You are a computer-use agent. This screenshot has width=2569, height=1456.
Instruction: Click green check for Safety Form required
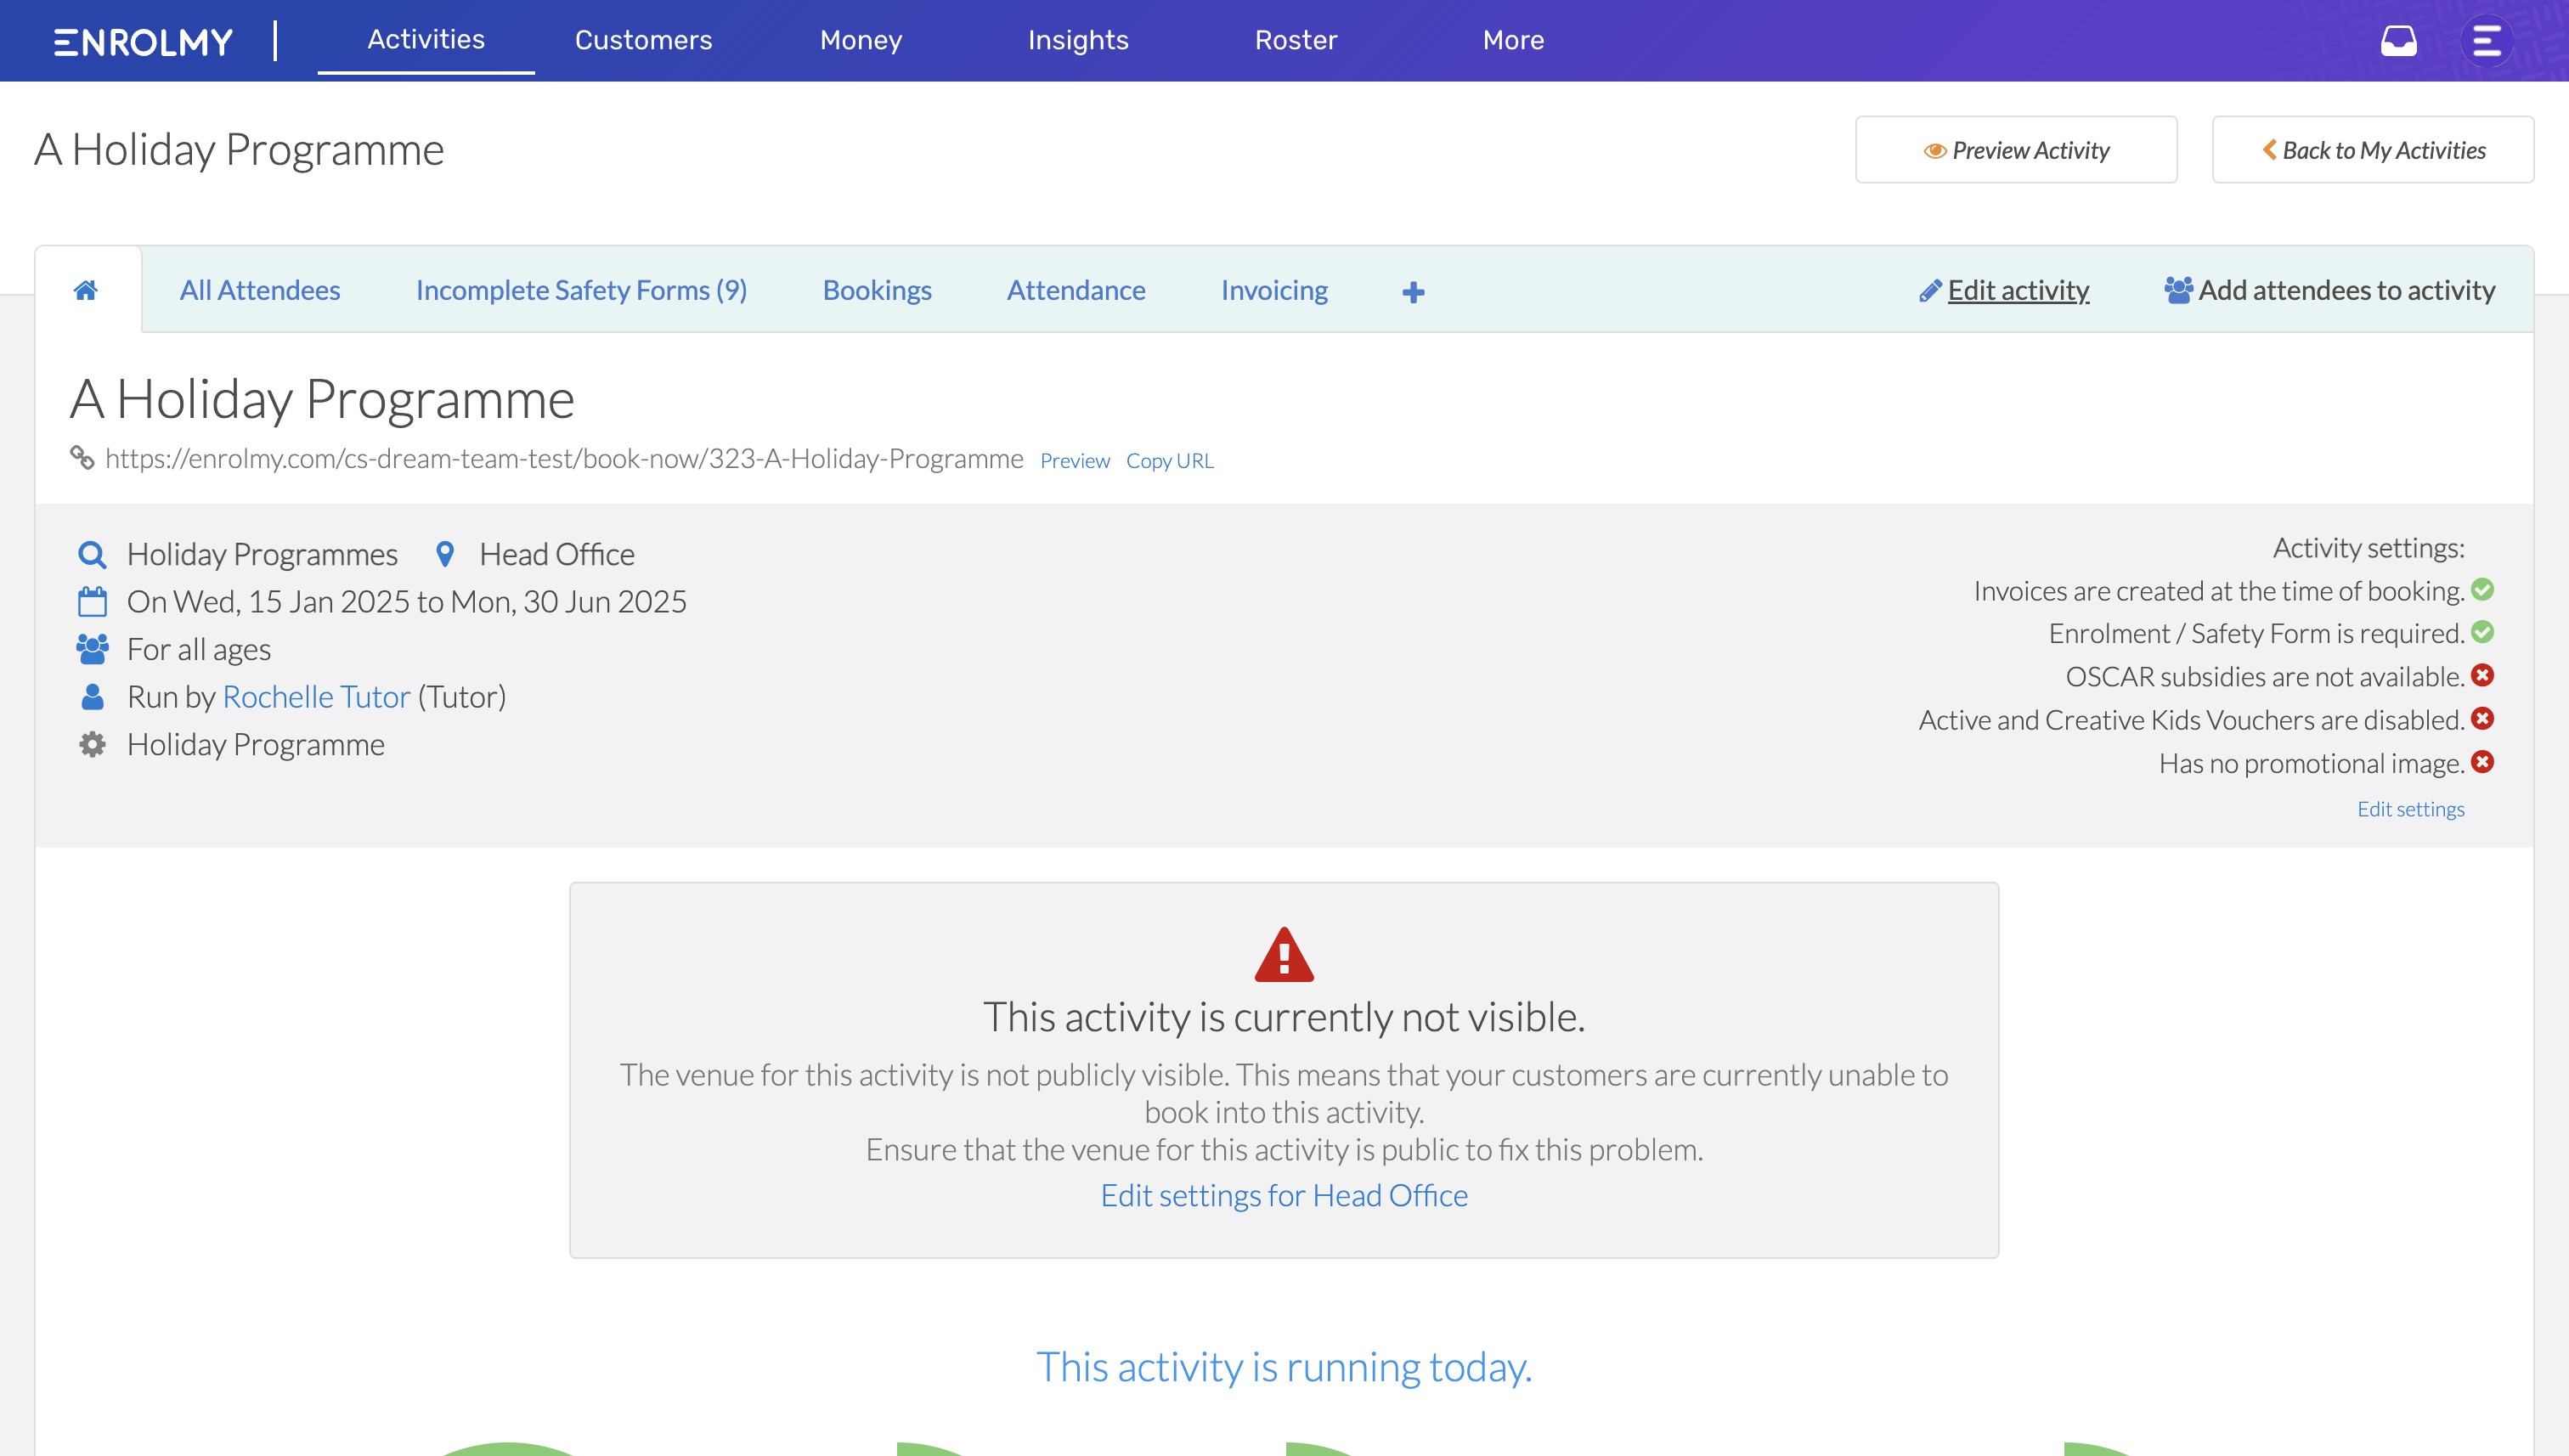[x=2482, y=633]
